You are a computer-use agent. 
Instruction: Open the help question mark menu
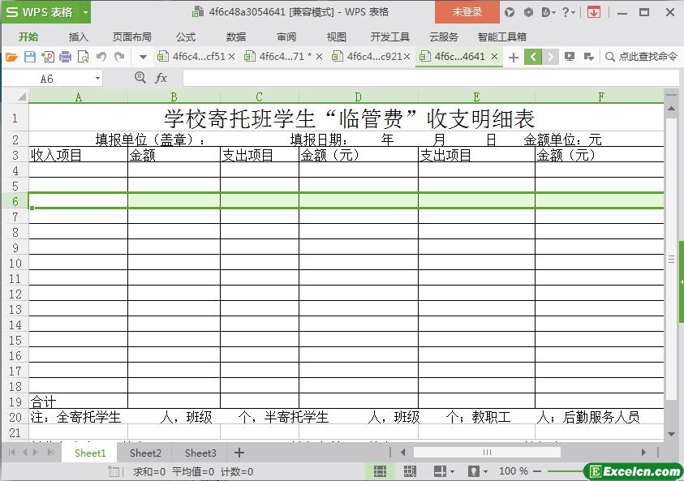click(x=569, y=12)
